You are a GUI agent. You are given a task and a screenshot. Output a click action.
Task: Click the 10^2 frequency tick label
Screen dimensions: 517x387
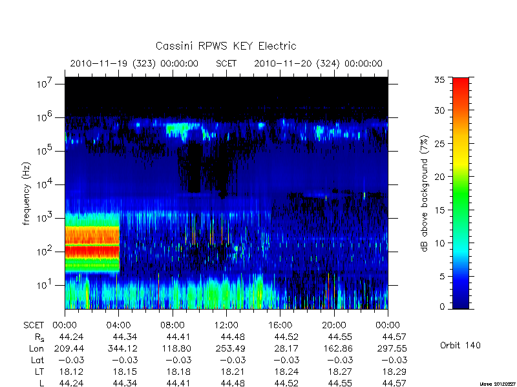45,251
